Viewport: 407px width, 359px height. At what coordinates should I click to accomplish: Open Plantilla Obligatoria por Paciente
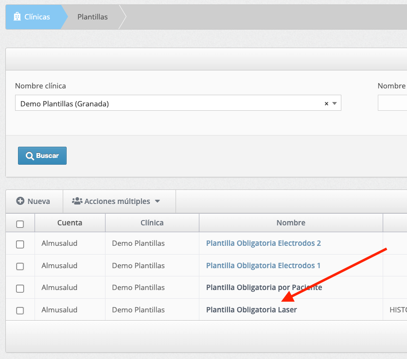click(x=264, y=288)
